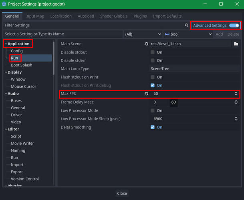Enable the Disable stdout checkbox

point(152,52)
